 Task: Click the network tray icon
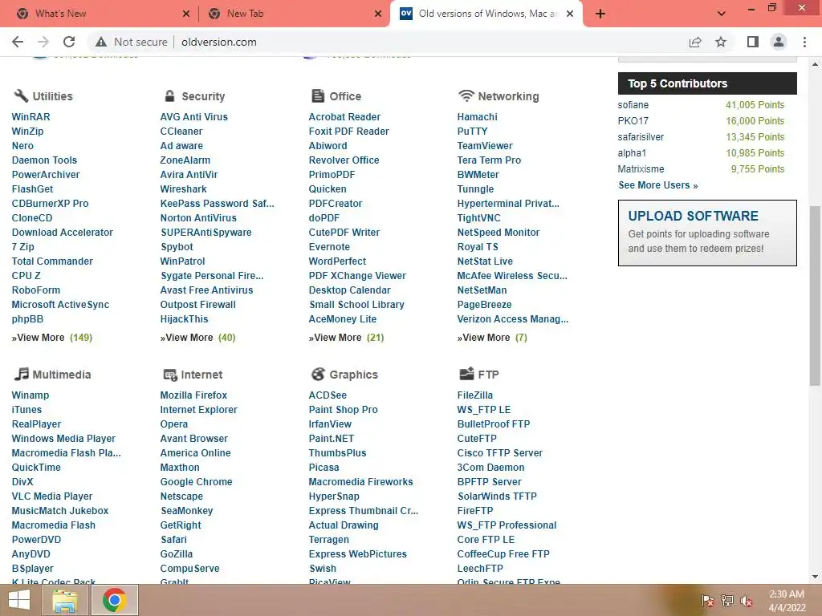click(727, 601)
